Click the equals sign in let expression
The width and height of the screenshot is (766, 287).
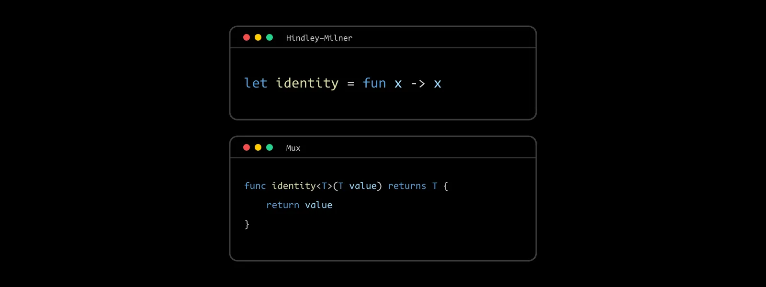(x=351, y=84)
